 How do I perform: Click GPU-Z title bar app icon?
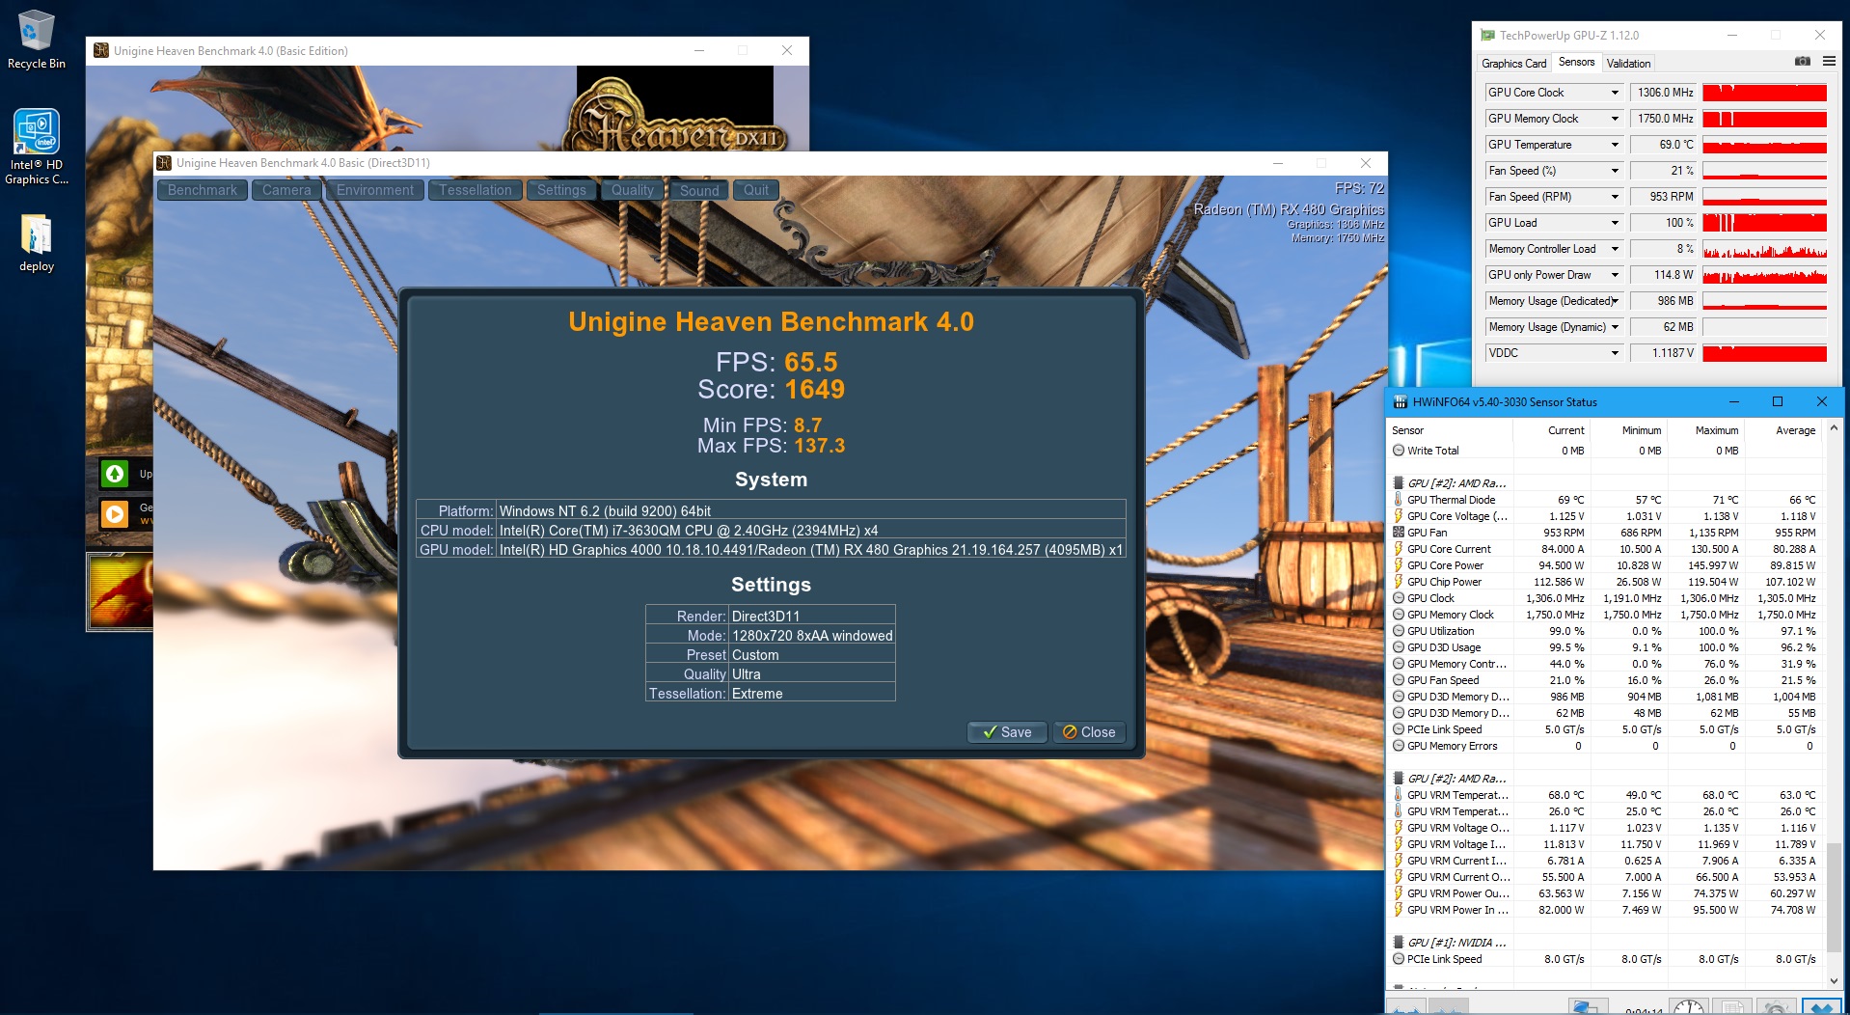(x=1487, y=36)
